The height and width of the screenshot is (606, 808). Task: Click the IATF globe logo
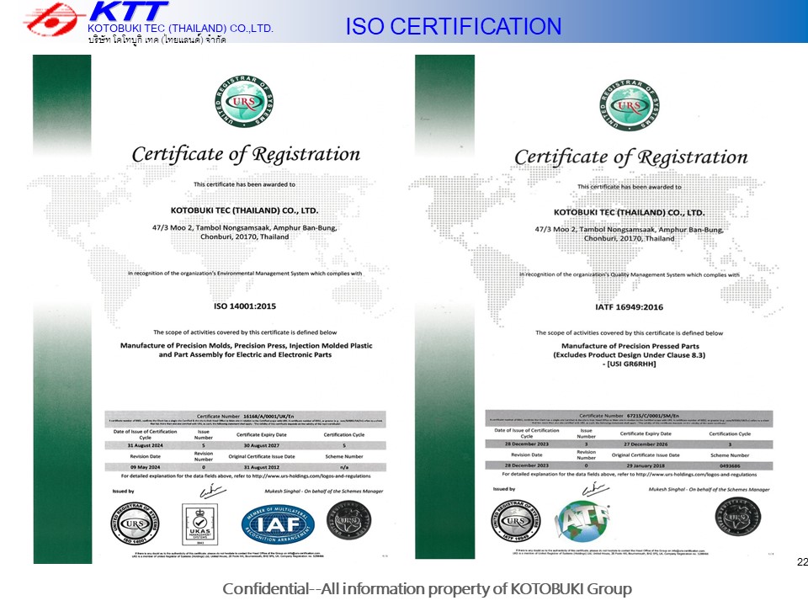point(582,520)
